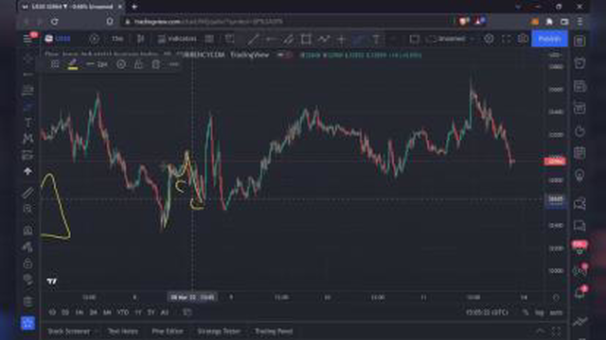
Task: Open the Go to date icon
Action: pyautogui.click(x=187, y=313)
